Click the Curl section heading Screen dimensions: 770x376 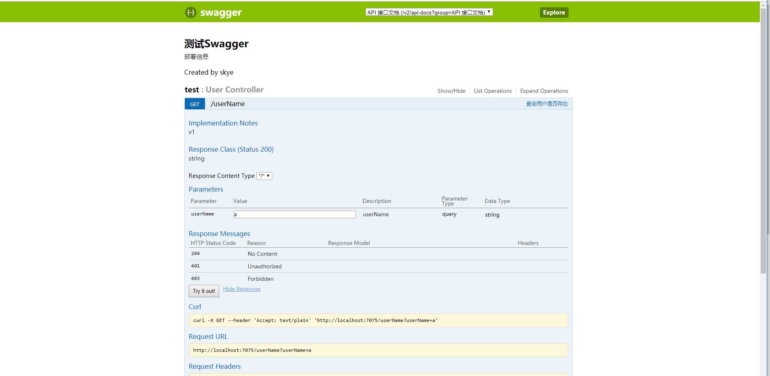pyautogui.click(x=195, y=307)
